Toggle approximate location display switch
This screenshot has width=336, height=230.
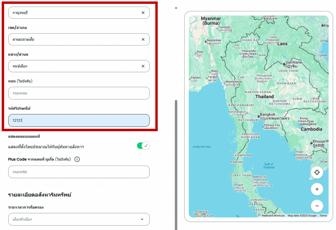point(143,146)
